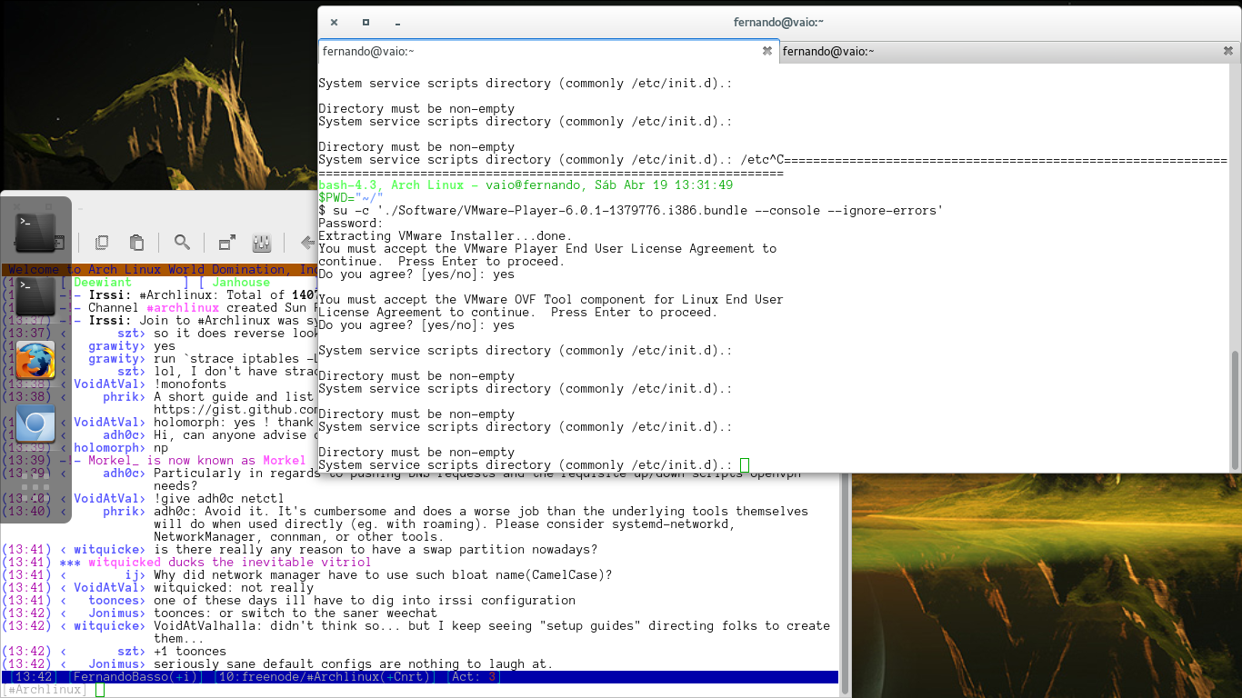Click the '$PWD="~/"' line in terminal
The width and height of the screenshot is (1242, 698).
(x=351, y=198)
